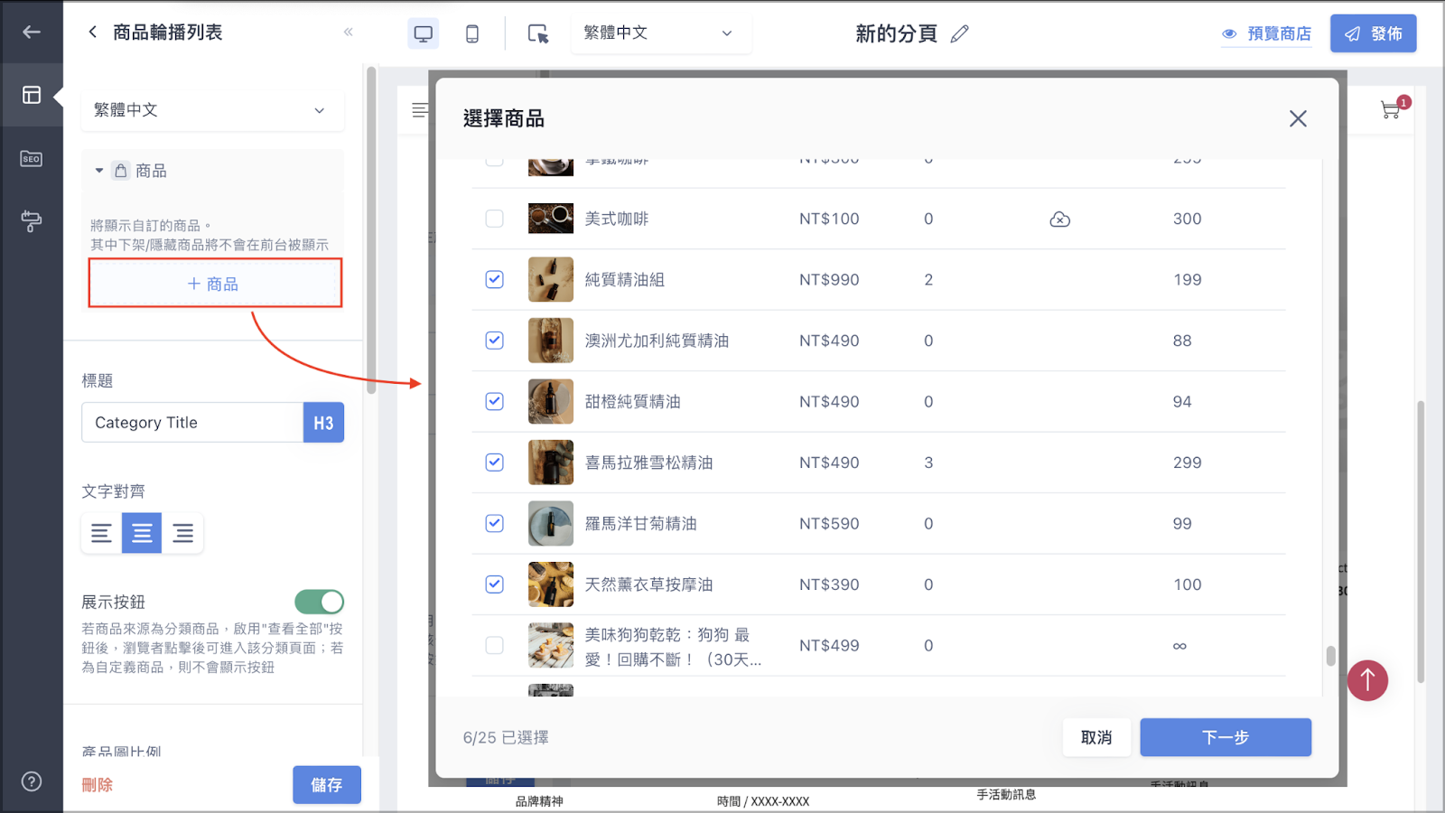1445x813 pixels.
Task: Open the side panel 繁體中文 dropdown
Action: tap(212, 110)
